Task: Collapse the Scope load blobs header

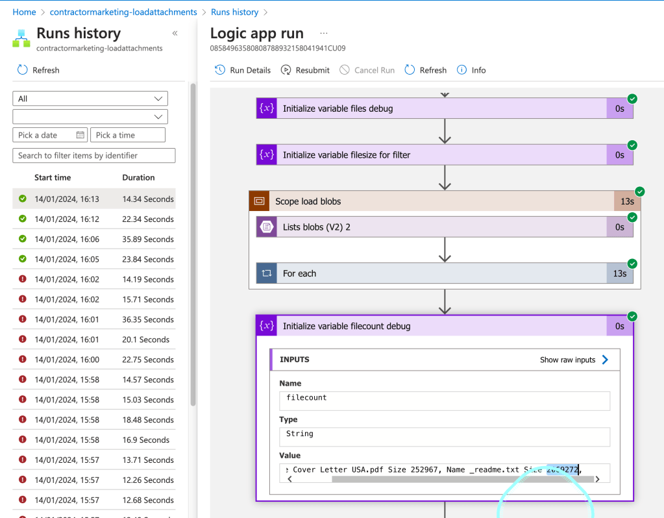Action: [x=445, y=201]
